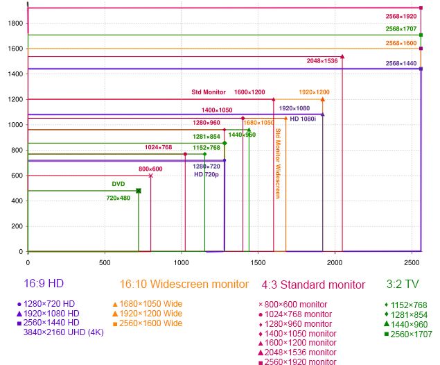Click the 1152×768 green diamond on chart
Viewport: 440px width, 365px height.
(204, 154)
